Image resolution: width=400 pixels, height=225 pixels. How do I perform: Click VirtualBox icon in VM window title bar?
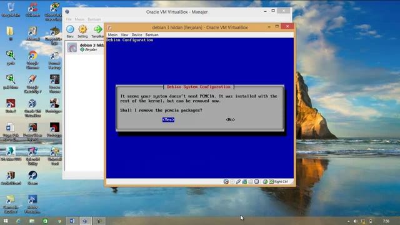point(109,27)
